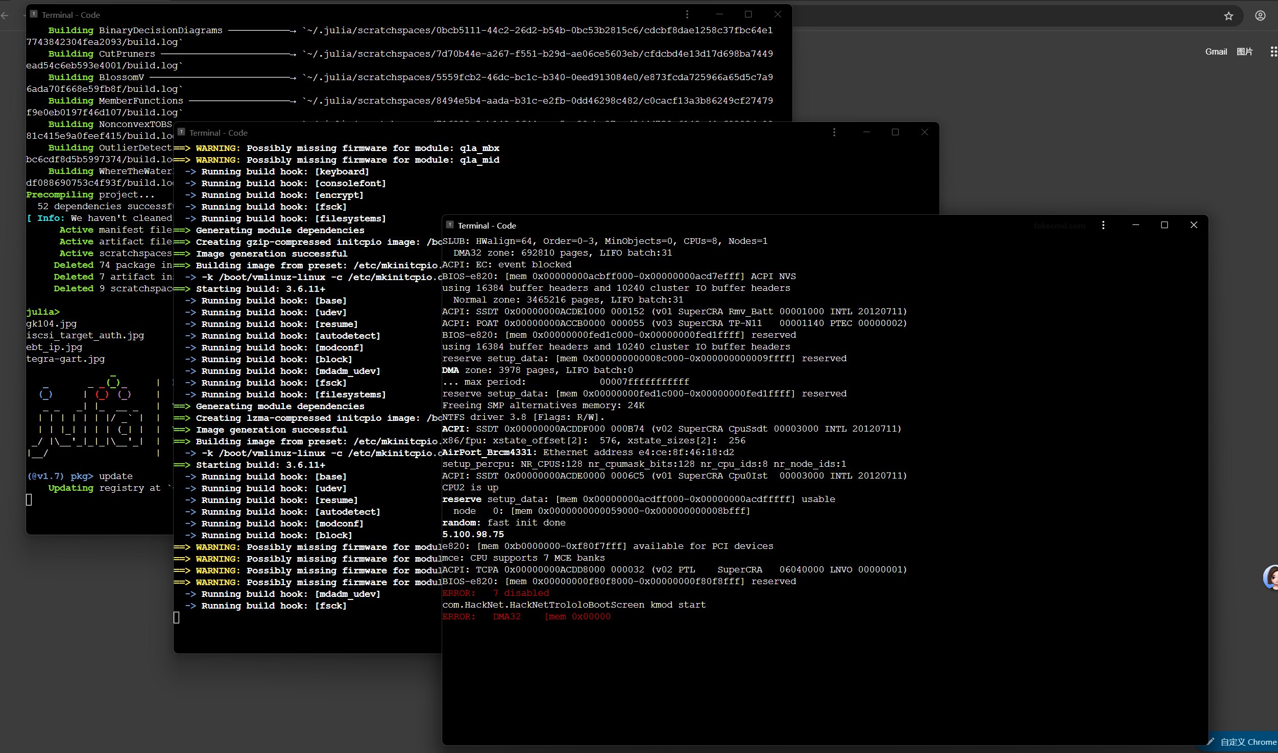Minimize the back Julia terminal window
1278x753 pixels.
719,14
